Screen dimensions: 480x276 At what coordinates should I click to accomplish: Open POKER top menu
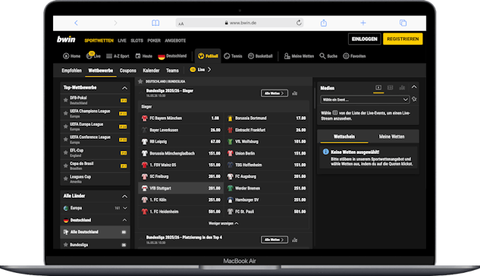pyautogui.click(x=154, y=40)
